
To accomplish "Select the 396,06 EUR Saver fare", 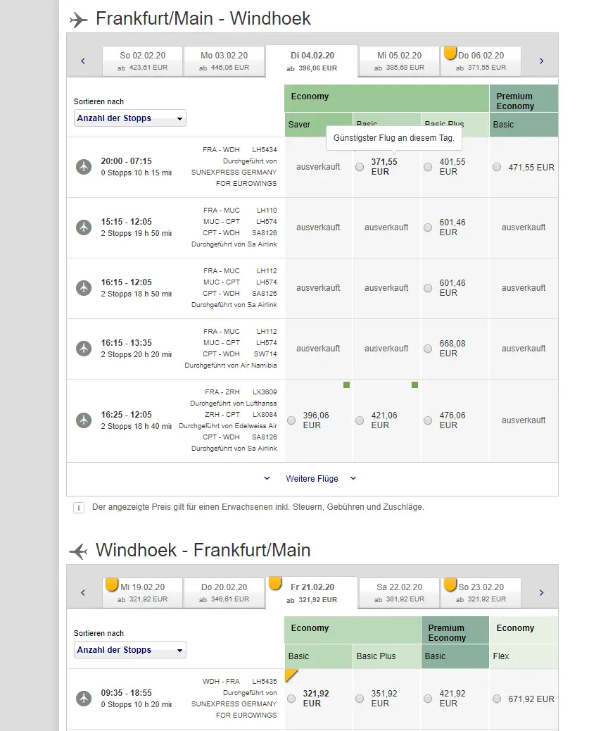I will [291, 420].
